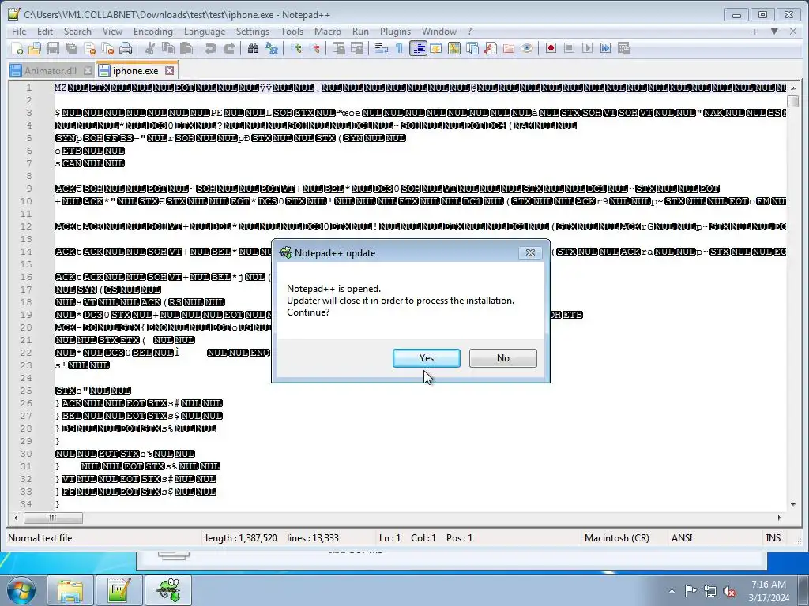Open the Encoding menu
This screenshot has width=809, height=606.
(x=153, y=32)
